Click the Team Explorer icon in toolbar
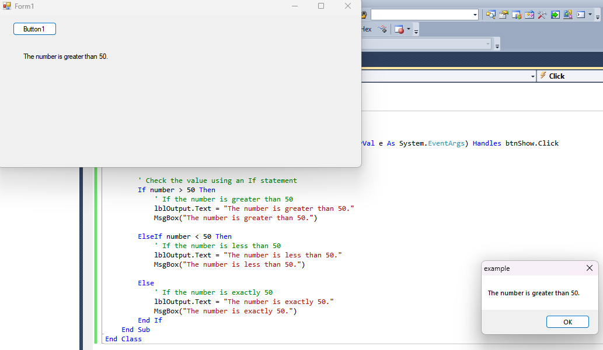 pyautogui.click(x=517, y=15)
